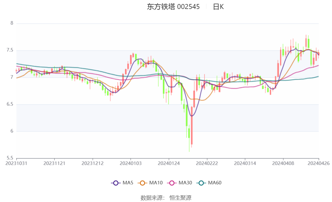Viewport: 332px width, 202px height.
Task: Toggle the MA60 legend series
Action: point(209,183)
